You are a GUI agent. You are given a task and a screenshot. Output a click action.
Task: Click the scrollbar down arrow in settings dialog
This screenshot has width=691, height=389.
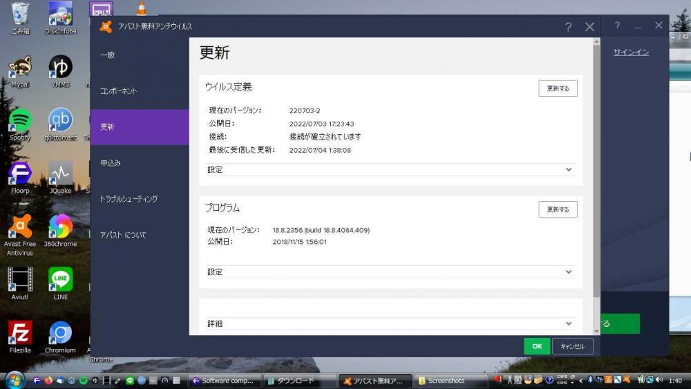597,331
